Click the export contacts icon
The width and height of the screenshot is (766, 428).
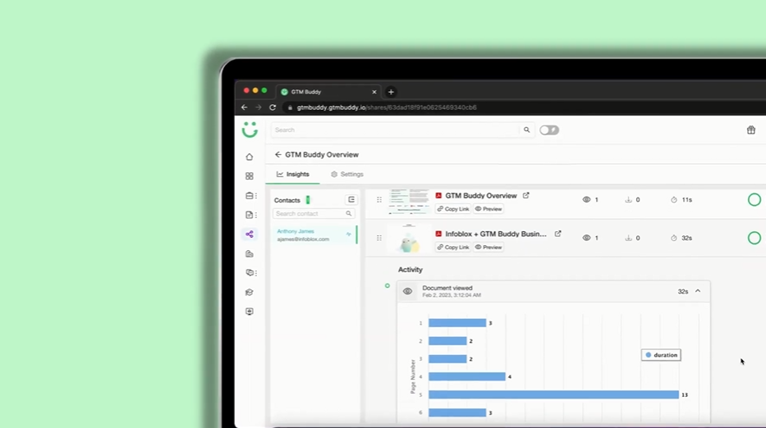[x=351, y=199]
